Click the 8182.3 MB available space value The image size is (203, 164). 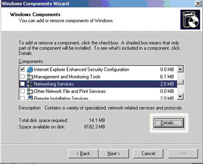94,127
